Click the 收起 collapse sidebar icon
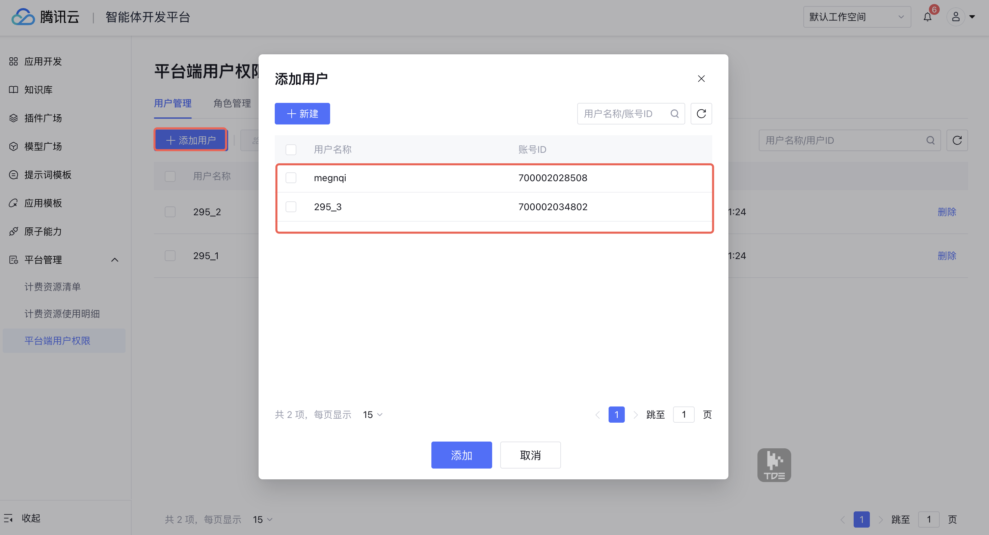The image size is (989, 535). (x=8, y=518)
